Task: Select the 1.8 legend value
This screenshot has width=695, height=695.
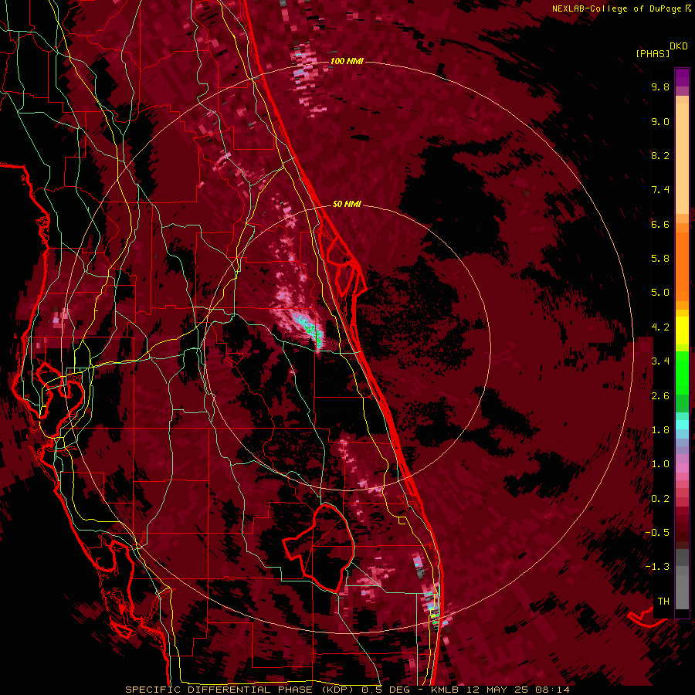Action: click(660, 430)
